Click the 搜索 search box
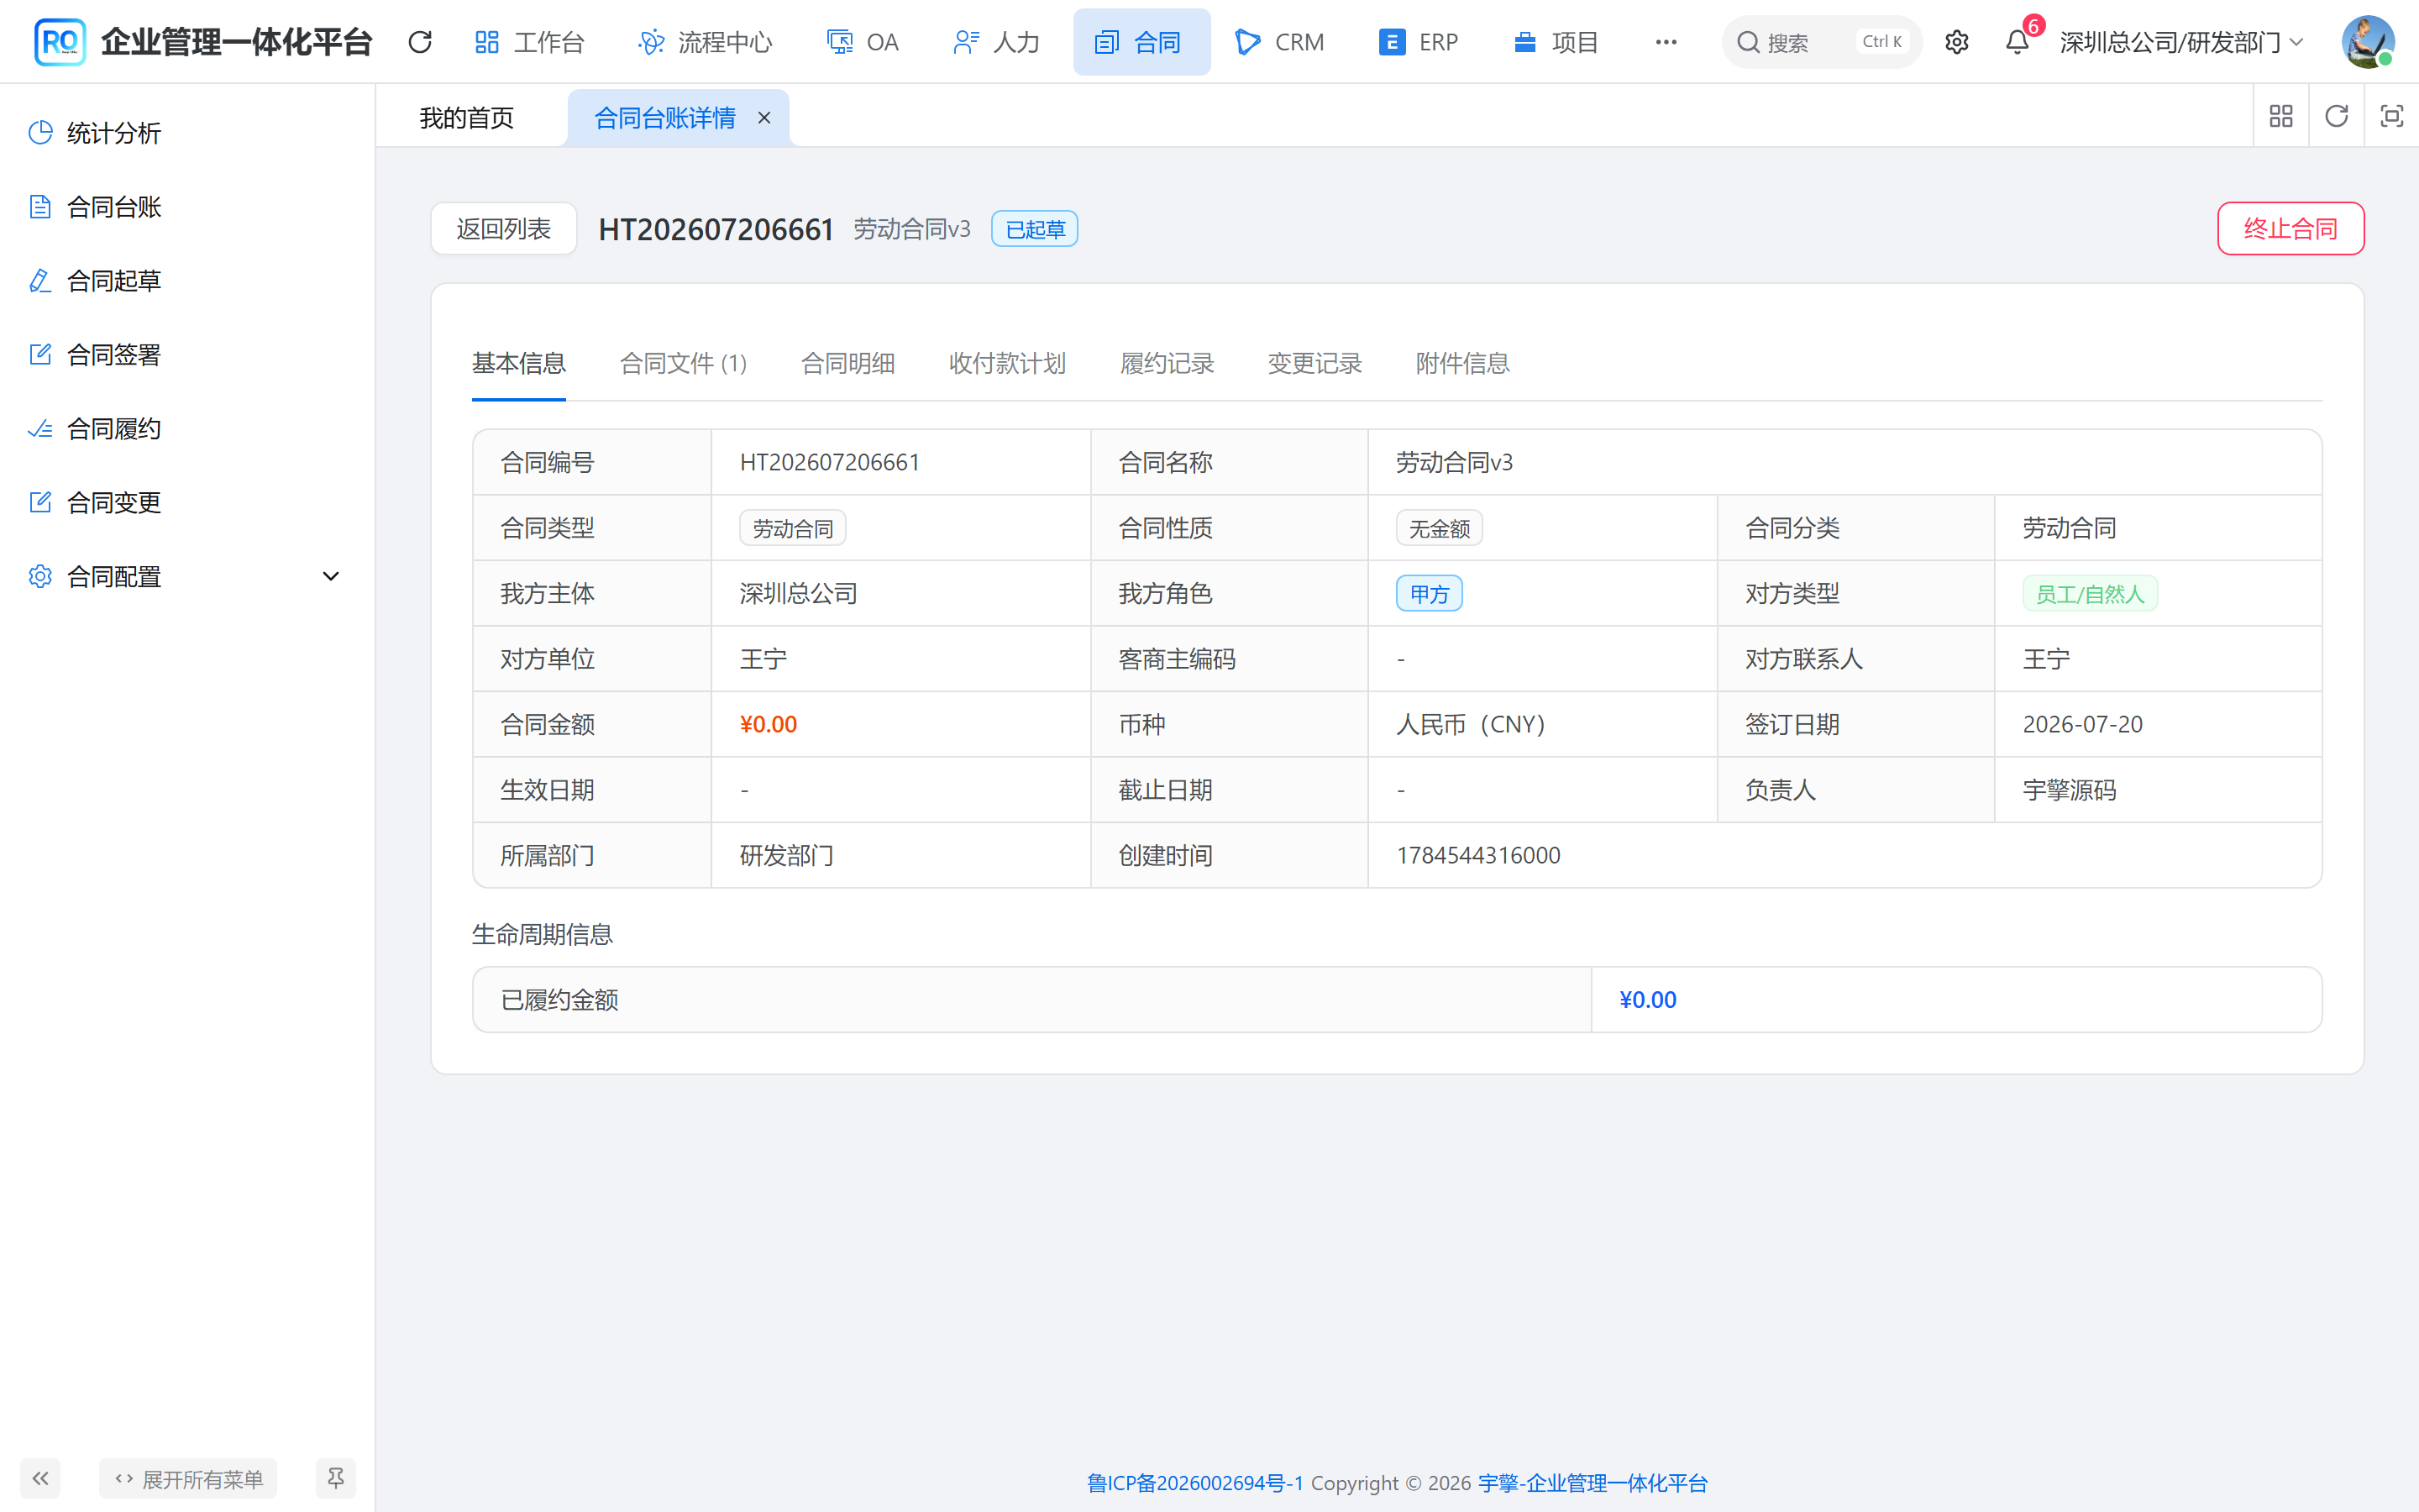Viewport: 2419px width, 1512px height. (1821, 42)
